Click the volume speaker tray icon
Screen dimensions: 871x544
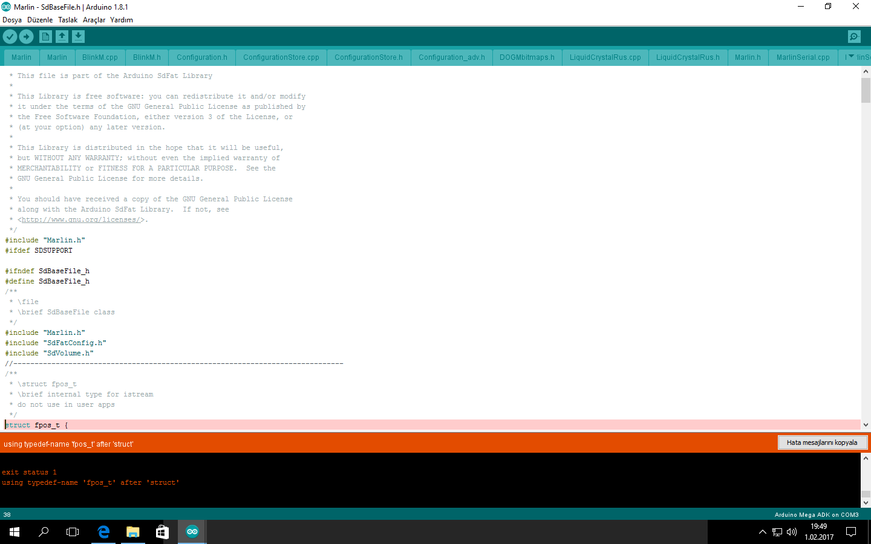click(792, 532)
